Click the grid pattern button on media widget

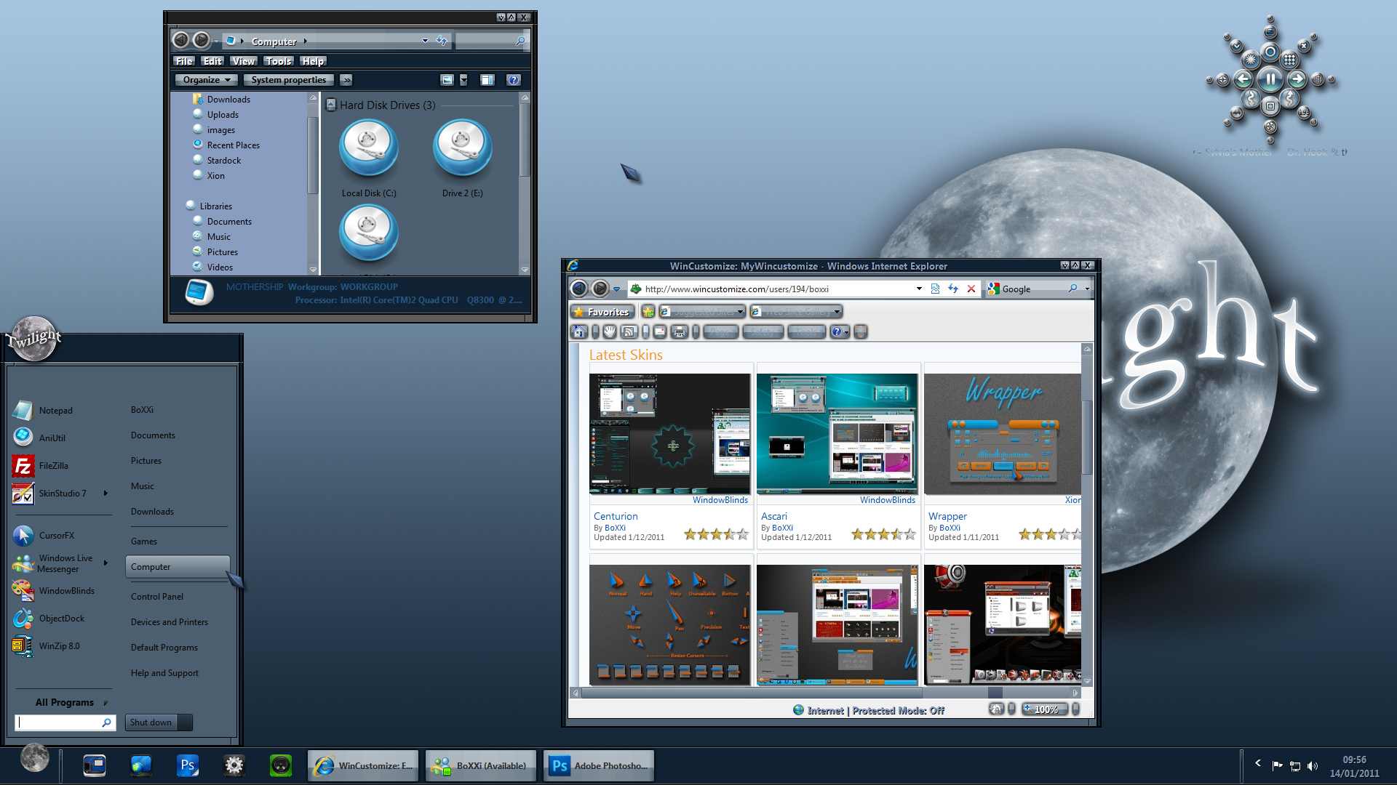click(1289, 60)
